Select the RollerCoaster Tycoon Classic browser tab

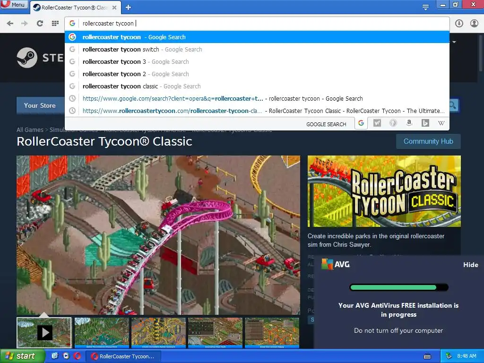[74, 8]
